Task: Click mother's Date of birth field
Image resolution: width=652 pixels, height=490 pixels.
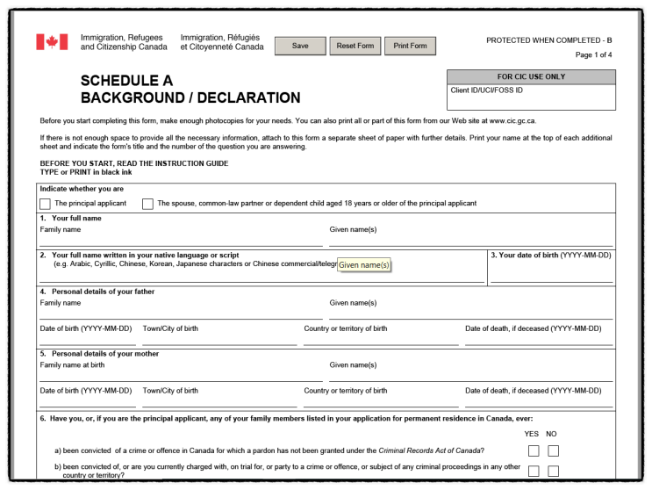Action: 88,401
